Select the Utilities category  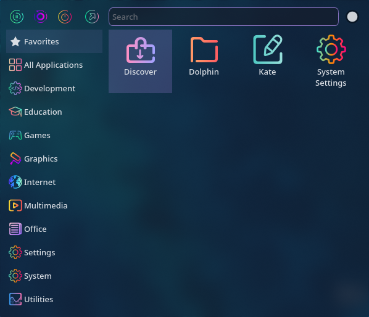(x=54, y=299)
